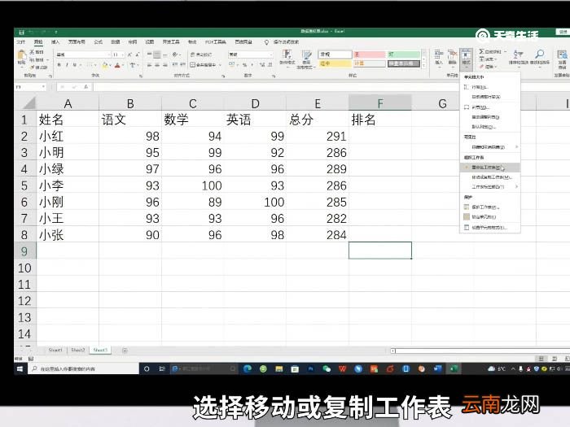Toggle Underline formatting
This screenshot has width=570, height=427.
pos(75,65)
